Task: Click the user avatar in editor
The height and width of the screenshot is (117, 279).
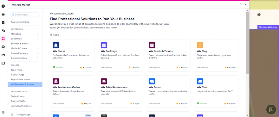Action: 259,15
